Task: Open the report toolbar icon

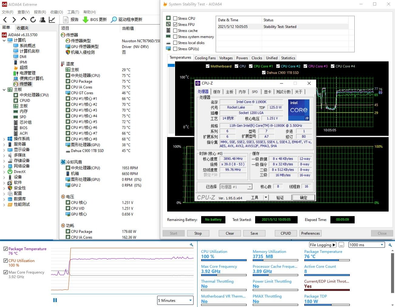Action: coord(66,20)
